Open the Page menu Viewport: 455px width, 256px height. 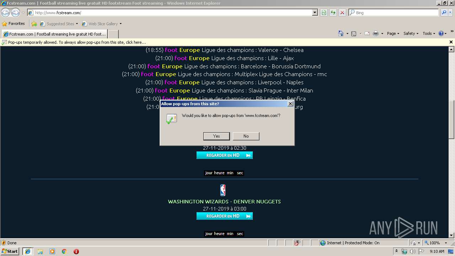click(x=393, y=33)
